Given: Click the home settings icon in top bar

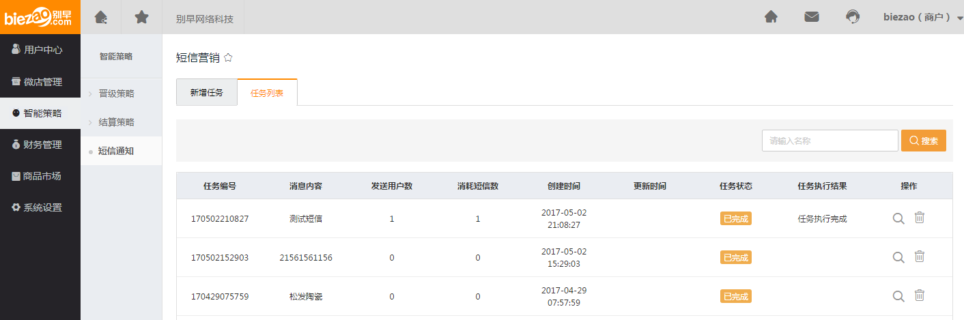Looking at the screenshot, I should point(101,17).
